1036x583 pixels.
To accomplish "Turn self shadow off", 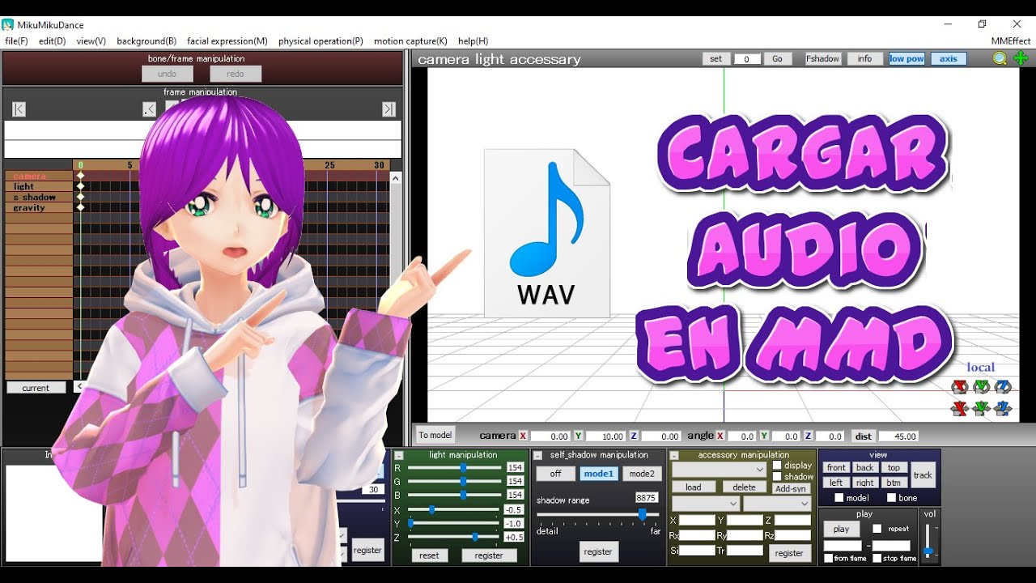I will [x=555, y=474].
